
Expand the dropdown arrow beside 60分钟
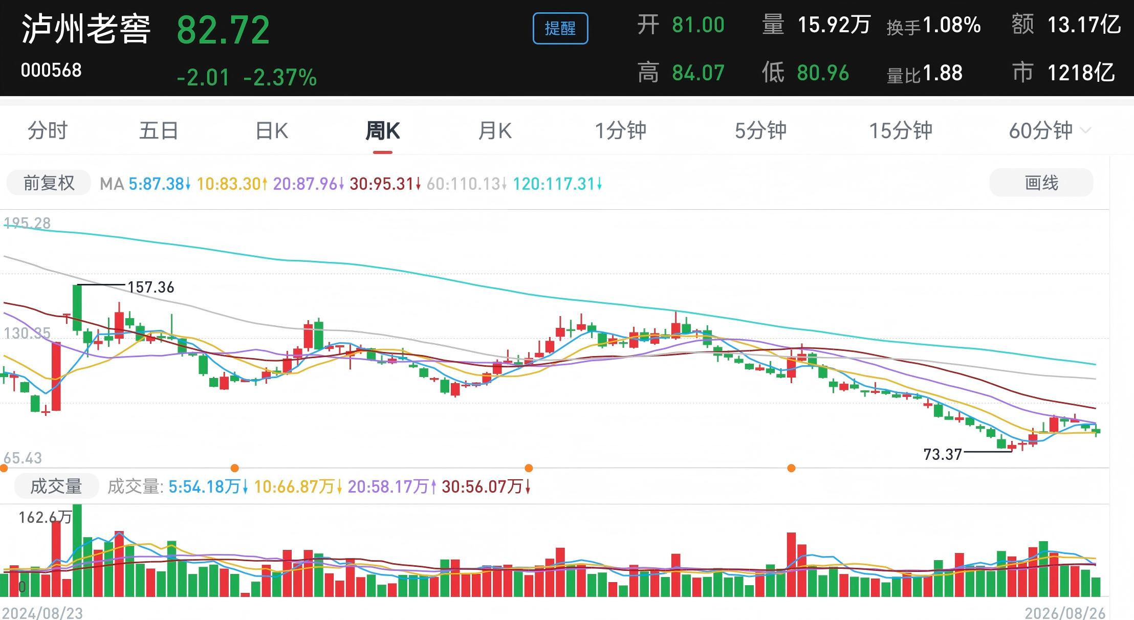[x=1085, y=131]
